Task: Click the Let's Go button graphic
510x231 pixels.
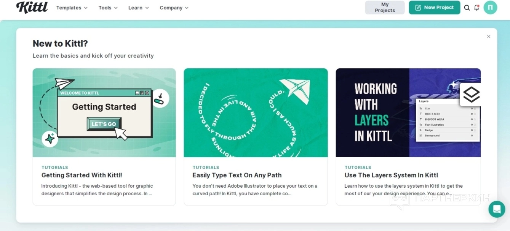Action: pyautogui.click(x=104, y=124)
